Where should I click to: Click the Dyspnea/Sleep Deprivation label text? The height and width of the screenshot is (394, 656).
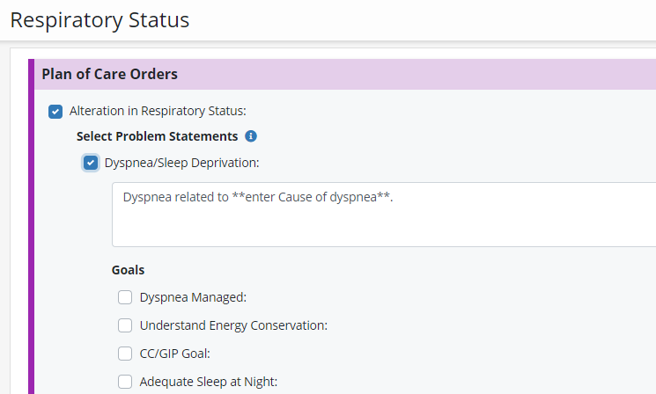click(182, 163)
